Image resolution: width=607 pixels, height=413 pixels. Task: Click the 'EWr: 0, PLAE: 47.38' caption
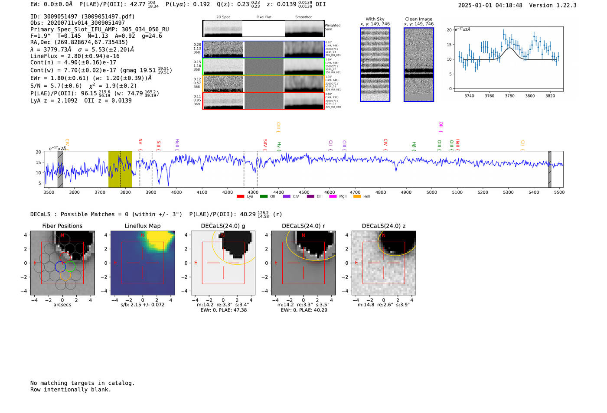(223, 310)
